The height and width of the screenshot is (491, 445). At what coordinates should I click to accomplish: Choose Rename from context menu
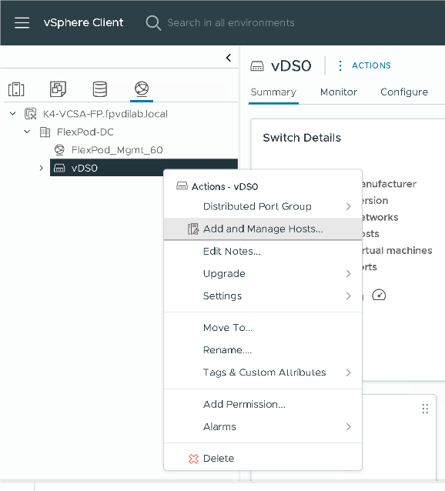pyautogui.click(x=263, y=350)
